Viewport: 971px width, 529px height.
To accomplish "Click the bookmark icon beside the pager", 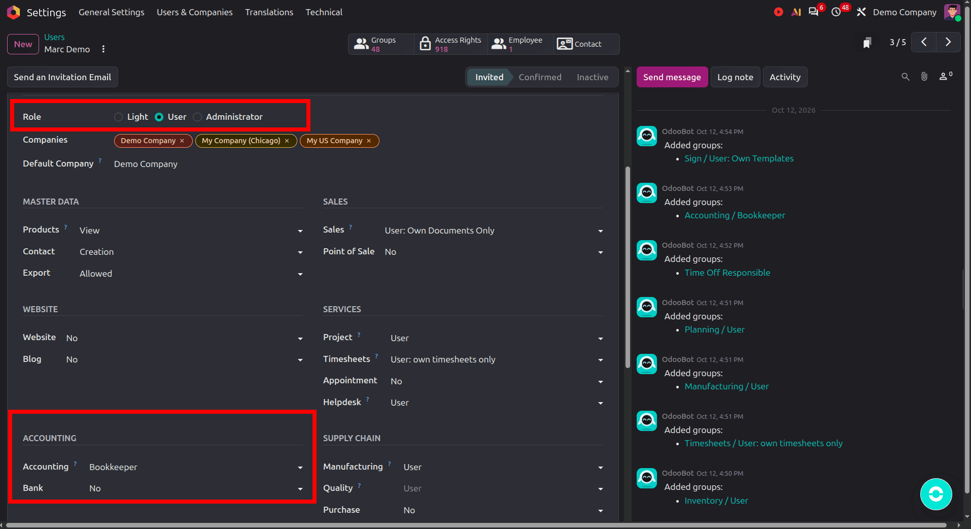I will [x=868, y=43].
